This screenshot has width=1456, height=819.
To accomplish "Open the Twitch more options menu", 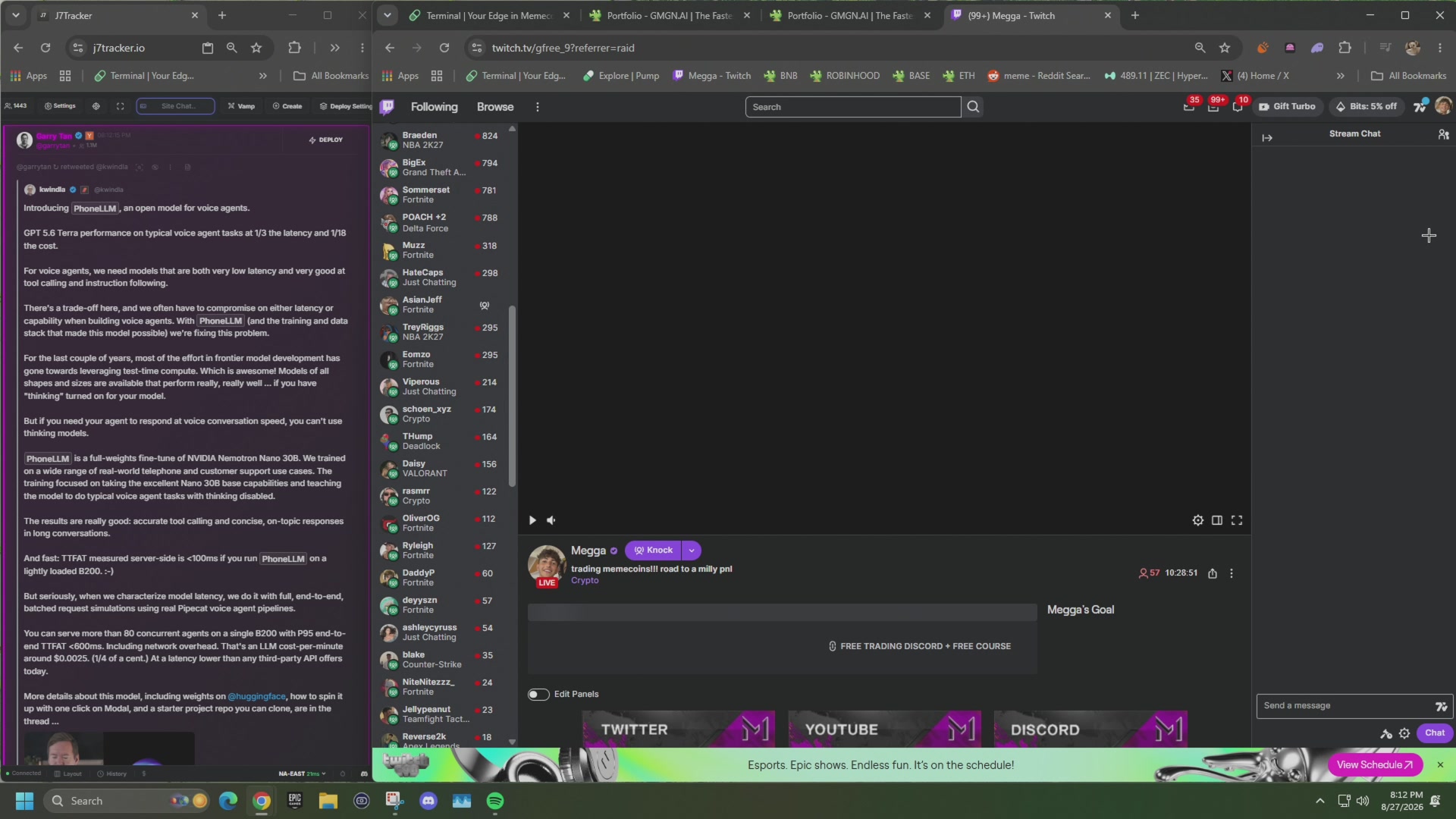I will point(538,107).
